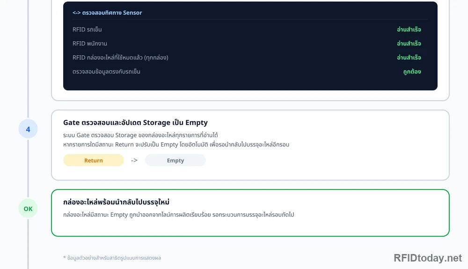Click 'อ่านสำเร็จ' status in RFID รถเข็น row
The image size is (468, 269).
[409, 29]
